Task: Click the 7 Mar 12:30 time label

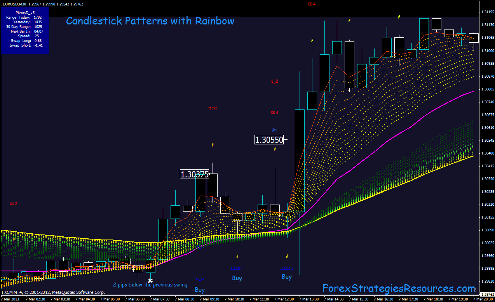Action: [x=284, y=299]
